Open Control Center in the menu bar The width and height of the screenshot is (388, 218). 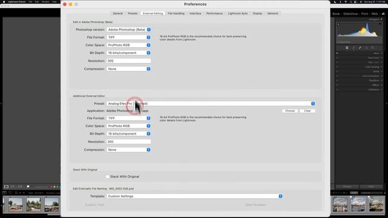[356, 2]
